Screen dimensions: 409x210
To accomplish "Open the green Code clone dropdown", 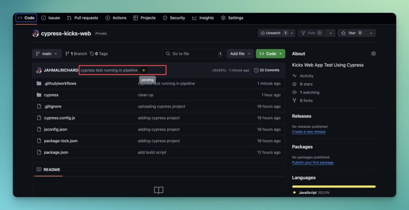I will (270, 54).
